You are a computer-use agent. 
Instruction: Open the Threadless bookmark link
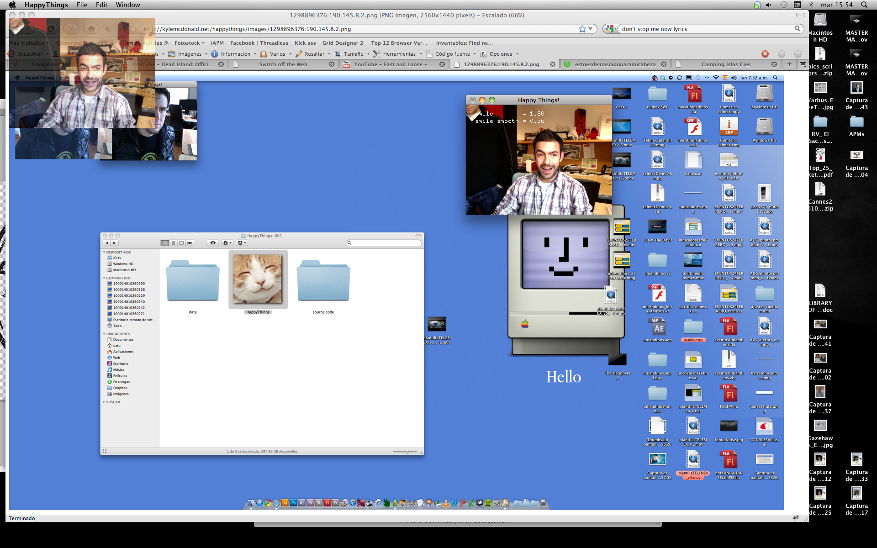[x=274, y=43]
